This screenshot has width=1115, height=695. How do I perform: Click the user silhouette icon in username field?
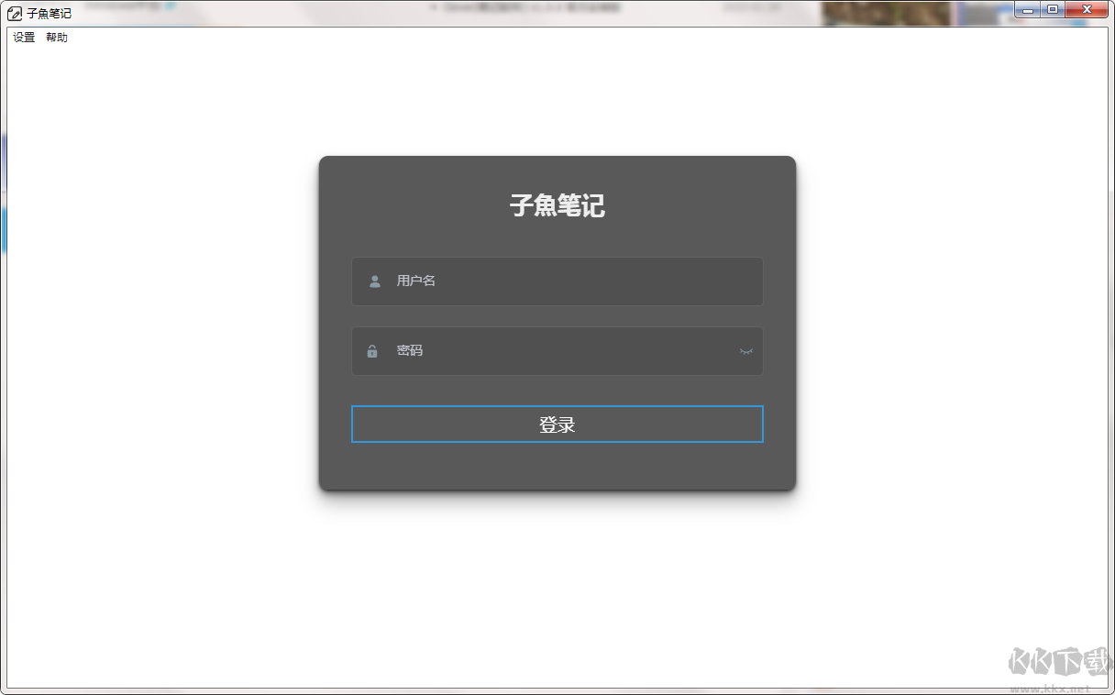[374, 281]
